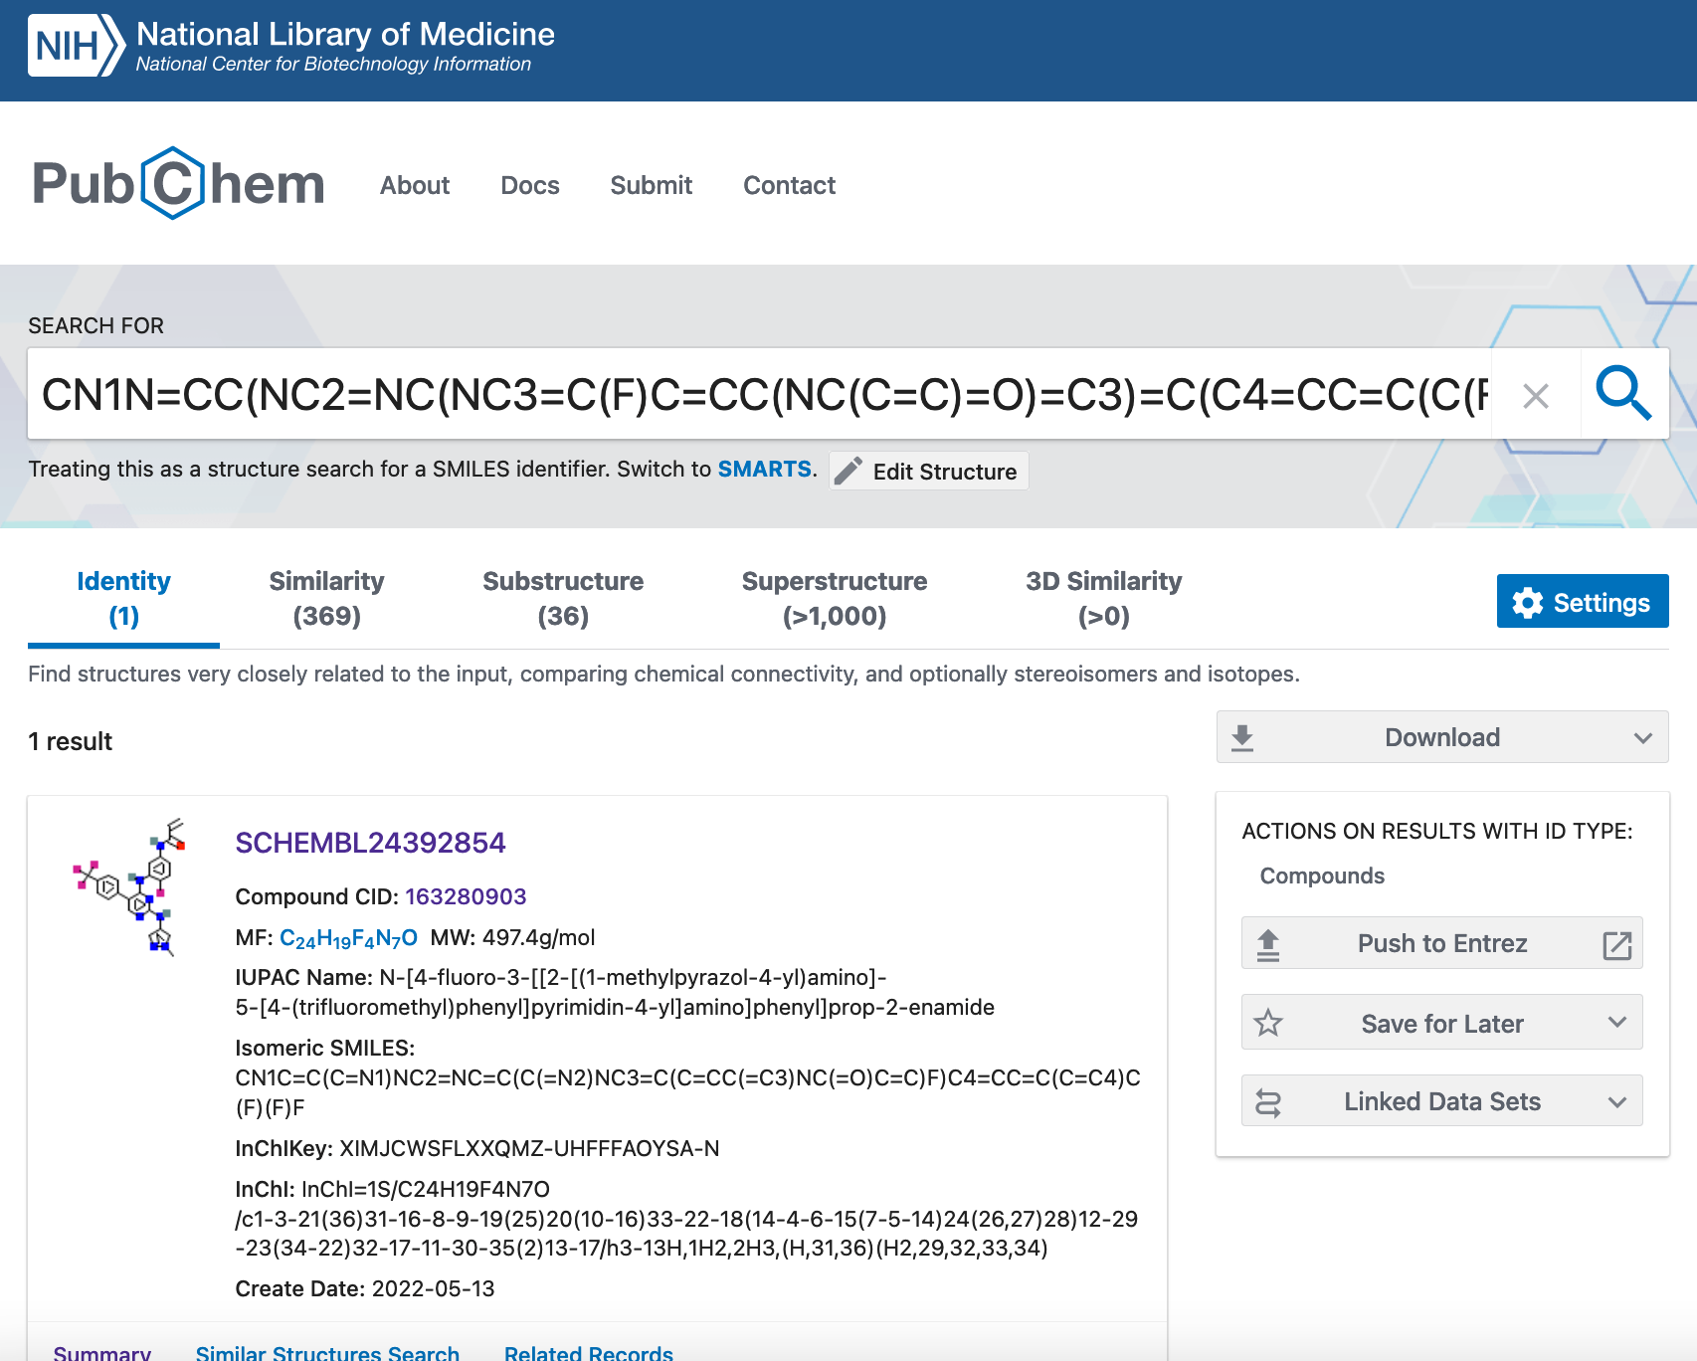Open the compound structure thumbnail
1697x1361 pixels.
129,887
